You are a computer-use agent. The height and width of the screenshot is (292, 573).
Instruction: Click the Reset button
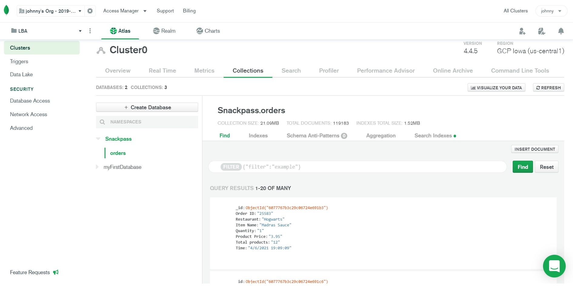coord(547,167)
